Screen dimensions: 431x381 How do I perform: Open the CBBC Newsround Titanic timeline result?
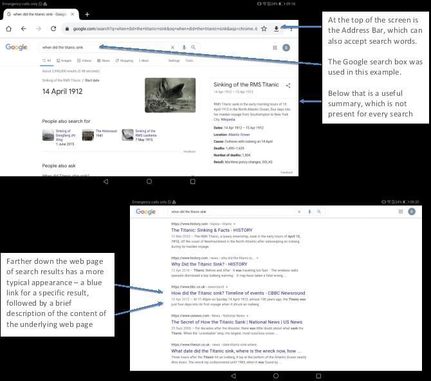(x=238, y=293)
